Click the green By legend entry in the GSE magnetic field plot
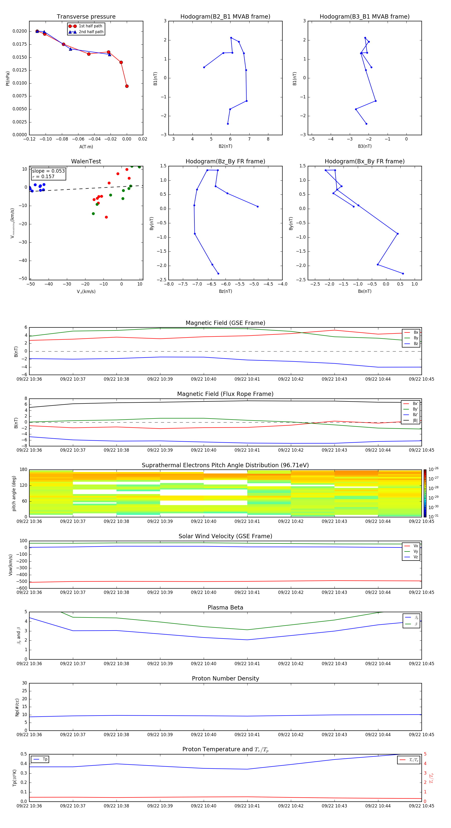This screenshot has width=451, height=828. point(411,338)
